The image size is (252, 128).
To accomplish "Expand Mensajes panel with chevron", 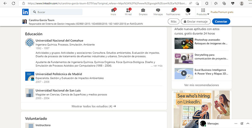I will 248,123.
